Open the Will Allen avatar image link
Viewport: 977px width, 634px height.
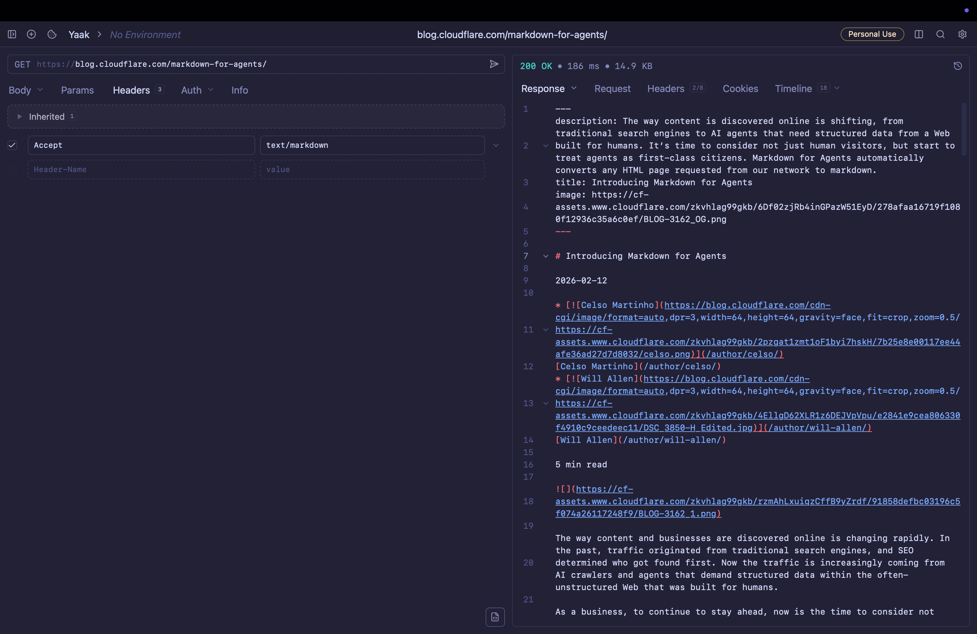coord(757,403)
